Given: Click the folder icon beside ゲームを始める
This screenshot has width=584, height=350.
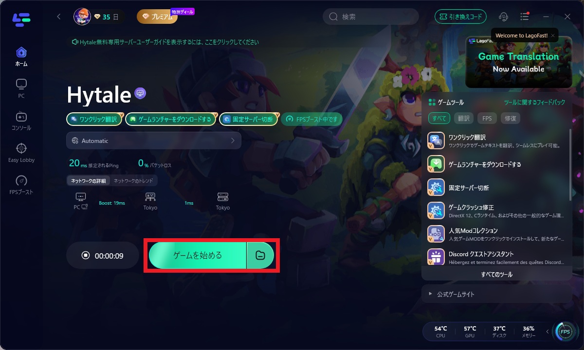Looking at the screenshot, I should 260,255.
